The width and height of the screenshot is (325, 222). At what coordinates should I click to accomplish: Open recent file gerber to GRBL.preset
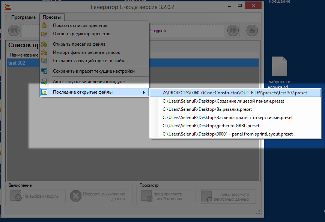point(235,126)
